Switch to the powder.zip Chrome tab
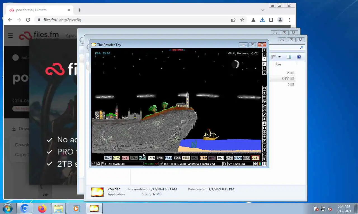 (x=40, y=10)
